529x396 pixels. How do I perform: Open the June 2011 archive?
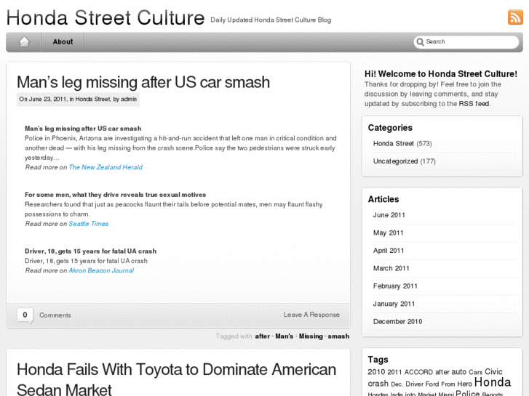click(x=389, y=215)
